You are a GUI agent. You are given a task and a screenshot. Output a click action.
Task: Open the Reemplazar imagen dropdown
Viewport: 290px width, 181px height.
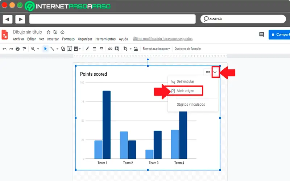156,49
